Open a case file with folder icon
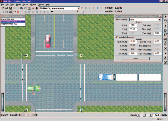 [x=7, y=8]
